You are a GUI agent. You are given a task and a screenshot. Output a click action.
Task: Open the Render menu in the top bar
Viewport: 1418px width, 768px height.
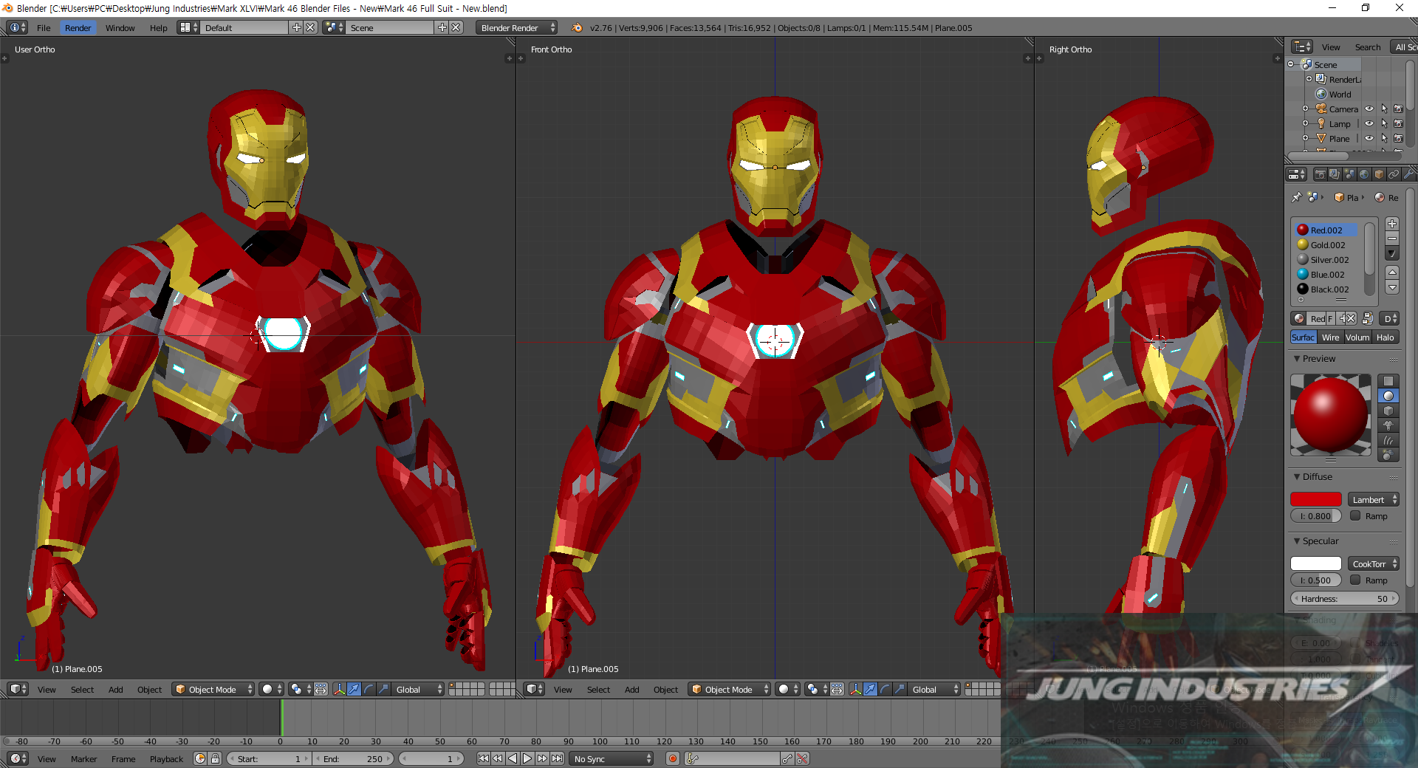click(x=78, y=28)
